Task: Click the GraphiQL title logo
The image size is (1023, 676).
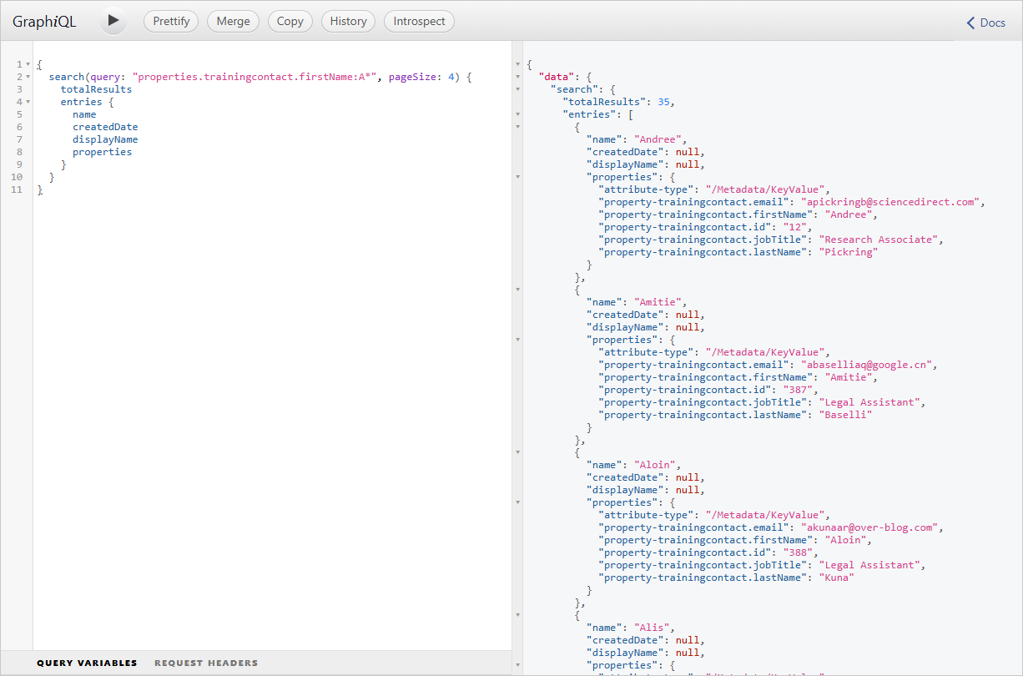Action: (44, 22)
